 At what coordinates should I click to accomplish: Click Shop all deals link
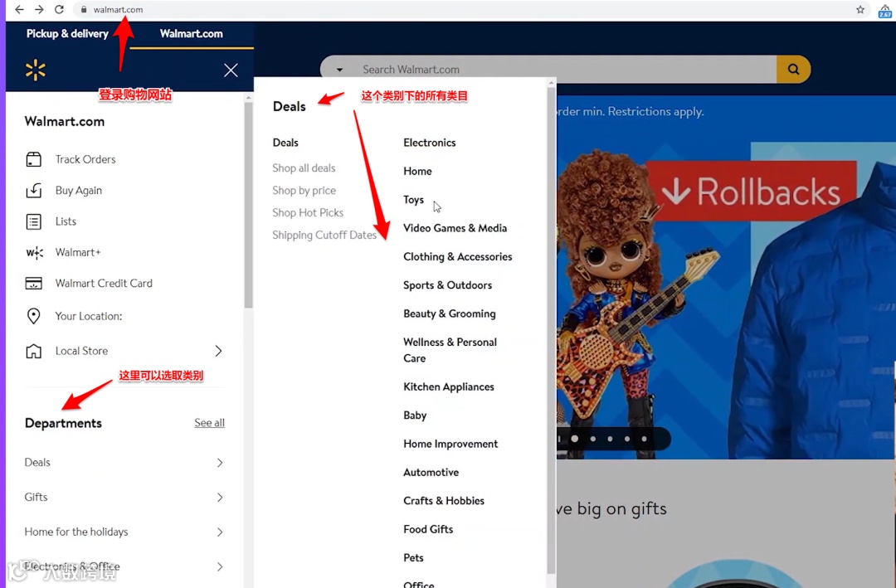[304, 168]
